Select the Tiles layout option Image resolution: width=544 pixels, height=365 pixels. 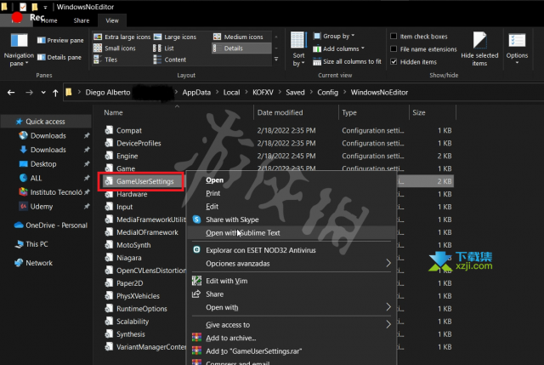point(105,60)
